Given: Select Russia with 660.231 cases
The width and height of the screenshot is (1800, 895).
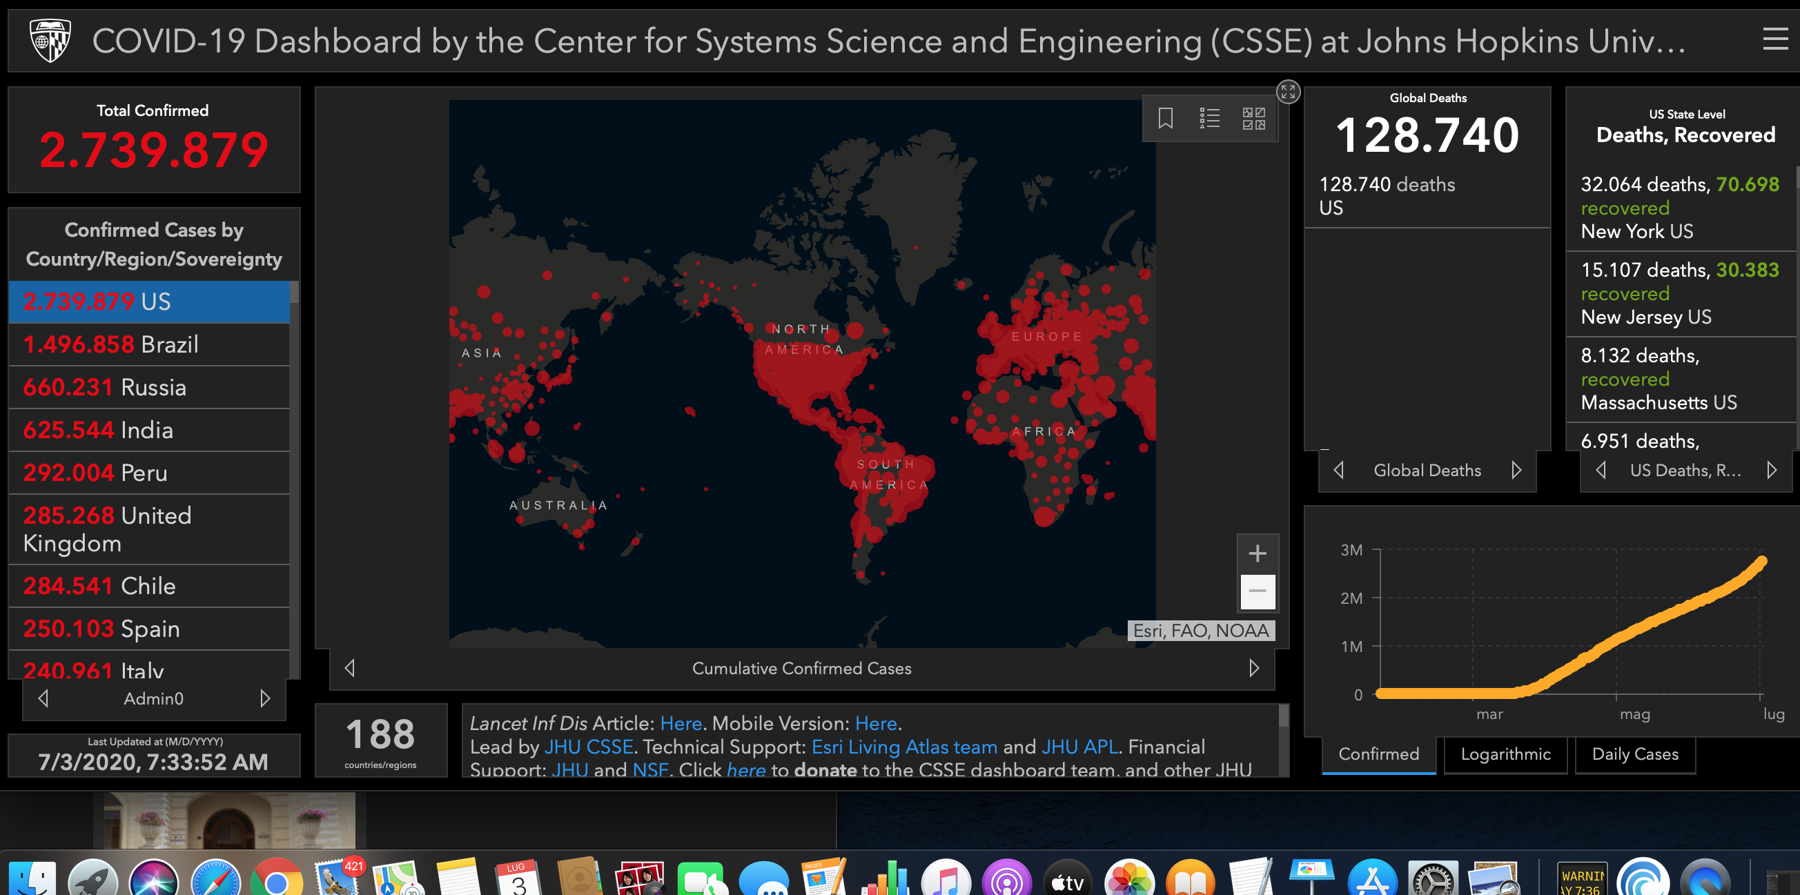Looking at the screenshot, I should (x=150, y=387).
